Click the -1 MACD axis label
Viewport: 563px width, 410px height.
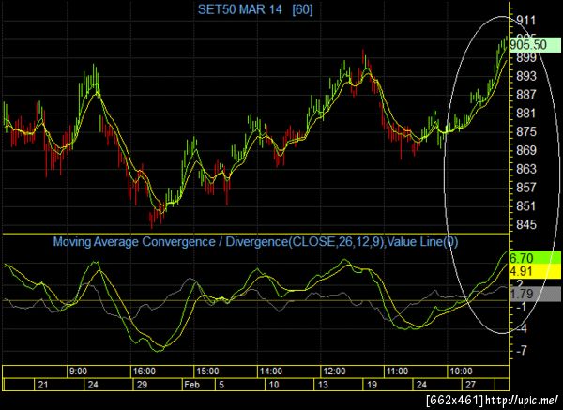(x=522, y=307)
